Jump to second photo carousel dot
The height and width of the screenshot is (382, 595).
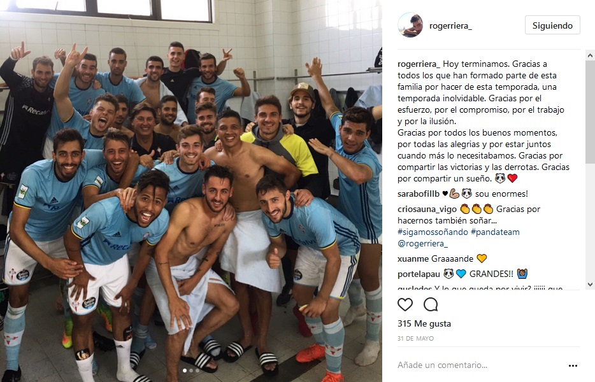point(191,371)
